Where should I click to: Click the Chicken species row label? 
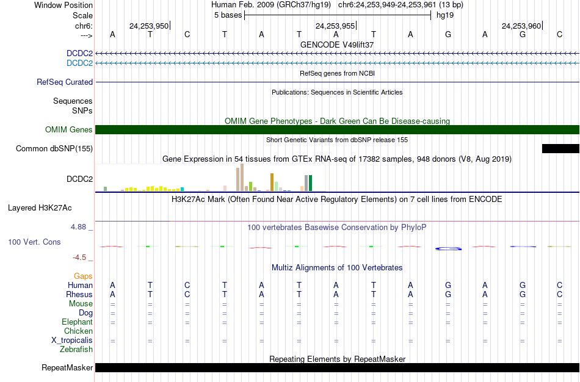(78, 331)
